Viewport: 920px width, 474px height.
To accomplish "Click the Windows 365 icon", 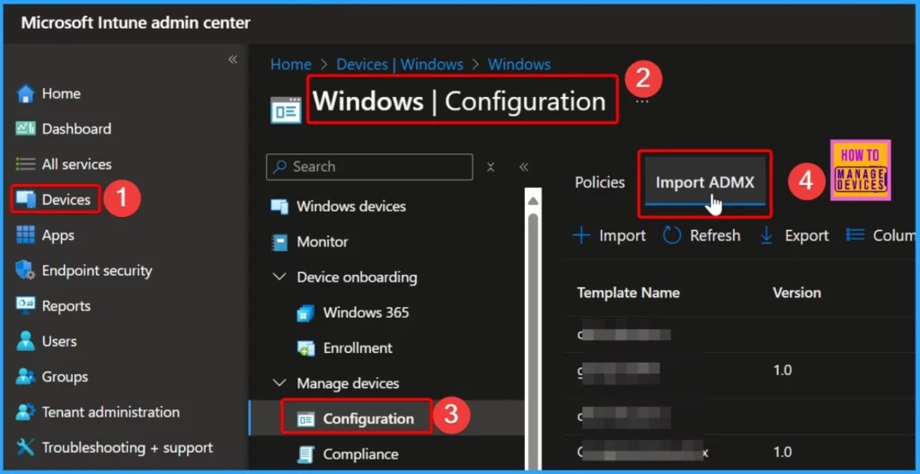I will point(305,312).
